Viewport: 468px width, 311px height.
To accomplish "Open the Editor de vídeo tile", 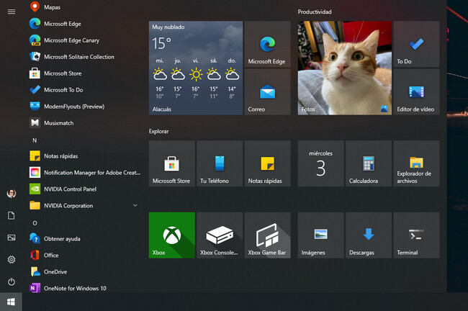I will (x=416, y=92).
